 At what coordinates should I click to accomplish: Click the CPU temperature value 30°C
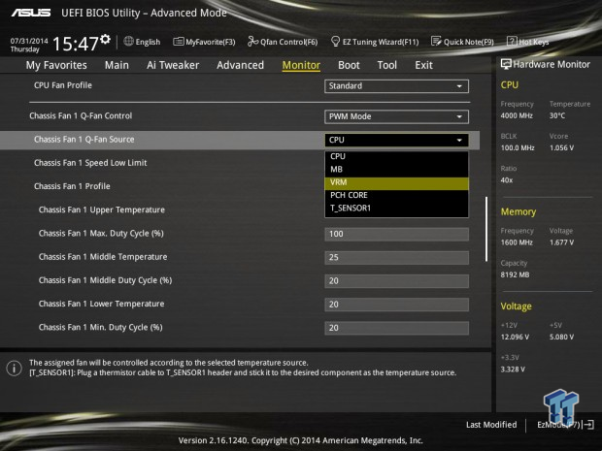point(557,115)
